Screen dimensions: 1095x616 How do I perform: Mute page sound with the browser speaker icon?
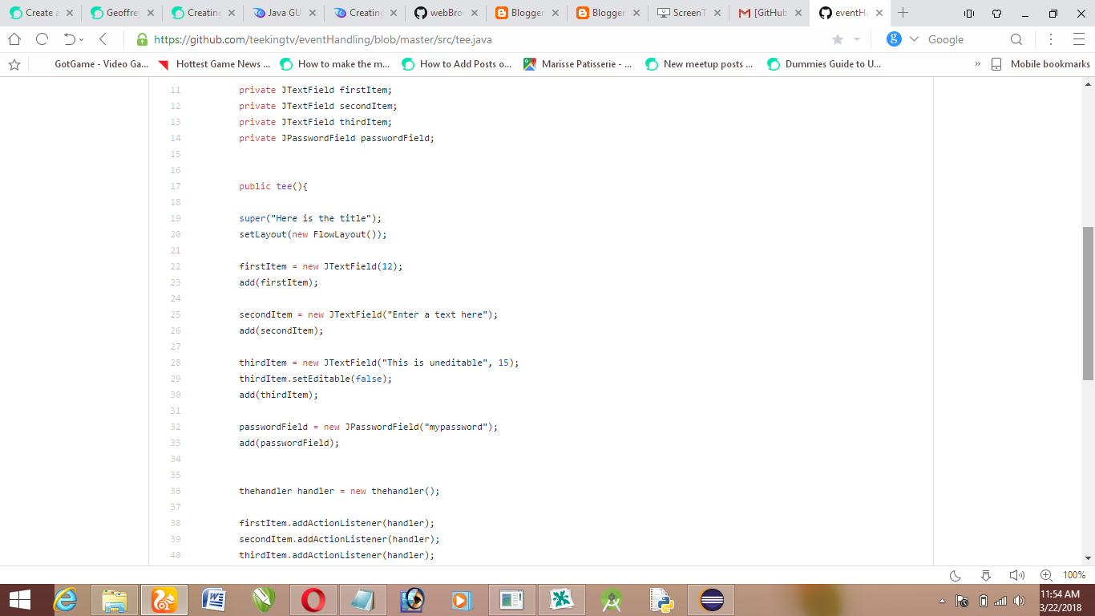click(x=1016, y=575)
